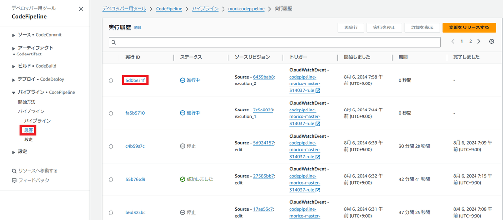Open the indented パイプライン submenu item in sidebar
Viewport: 503px width, 220px height.
pos(37,121)
